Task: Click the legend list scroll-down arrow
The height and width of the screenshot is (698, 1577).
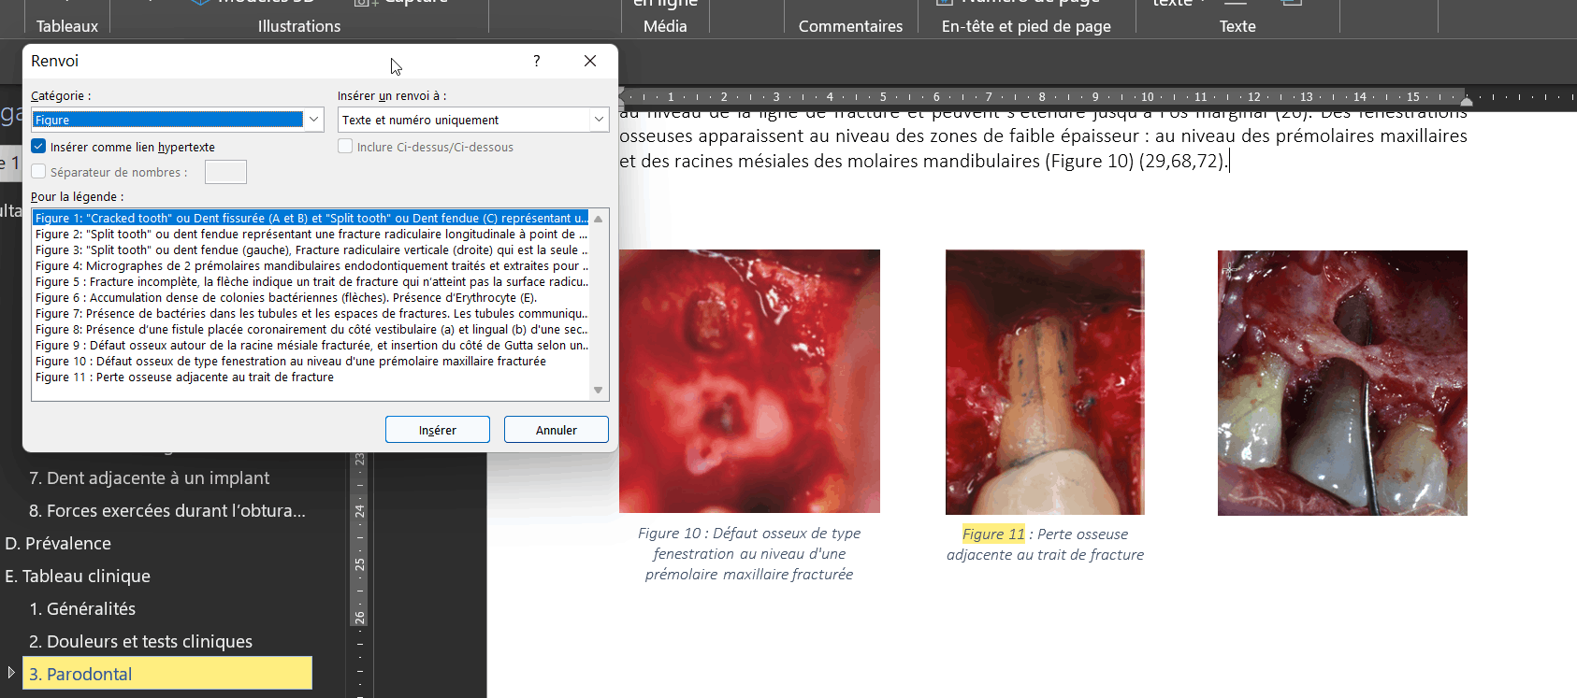Action: [599, 391]
